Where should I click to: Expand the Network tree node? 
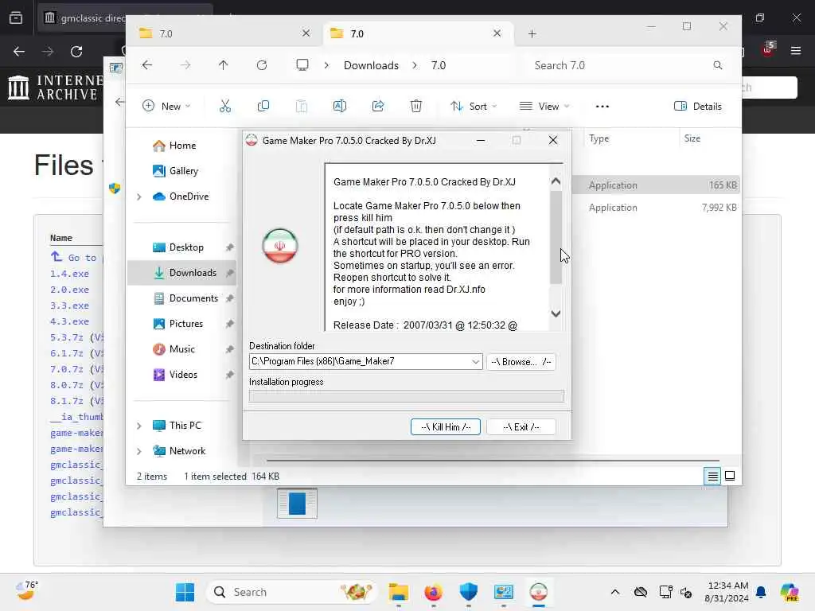(x=138, y=452)
